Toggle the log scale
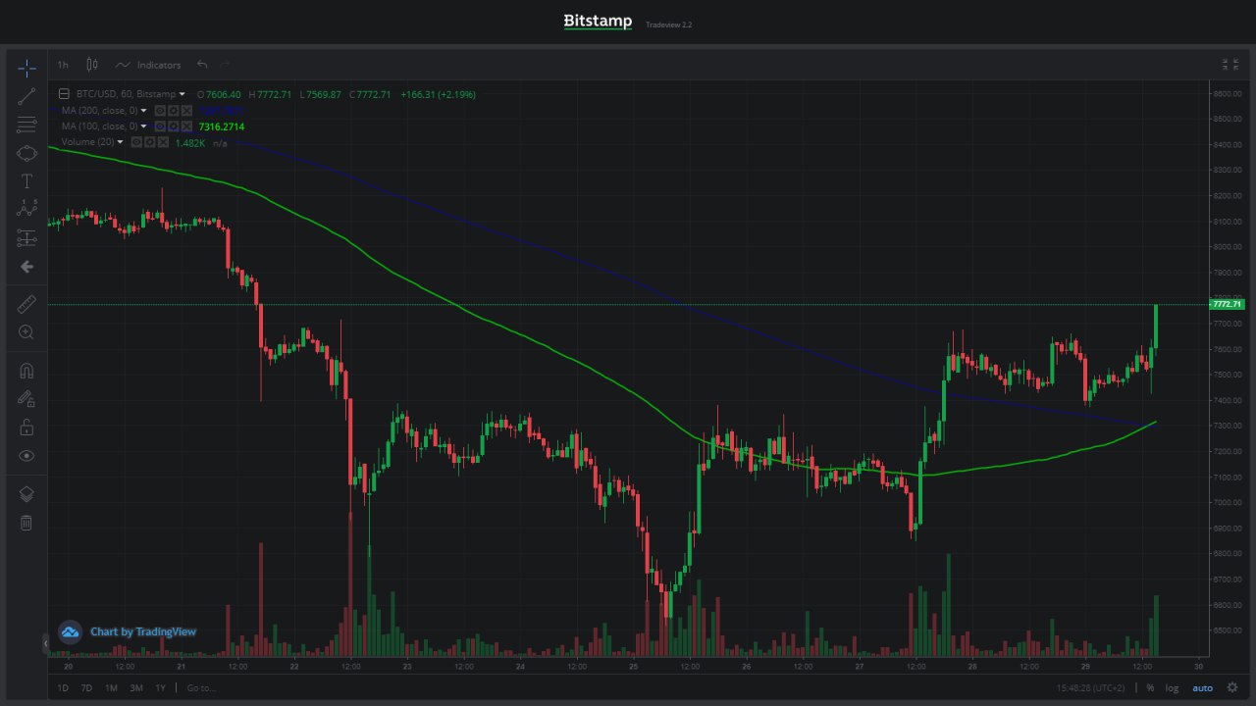This screenshot has width=1256, height=706. [x=1172, y=688]
